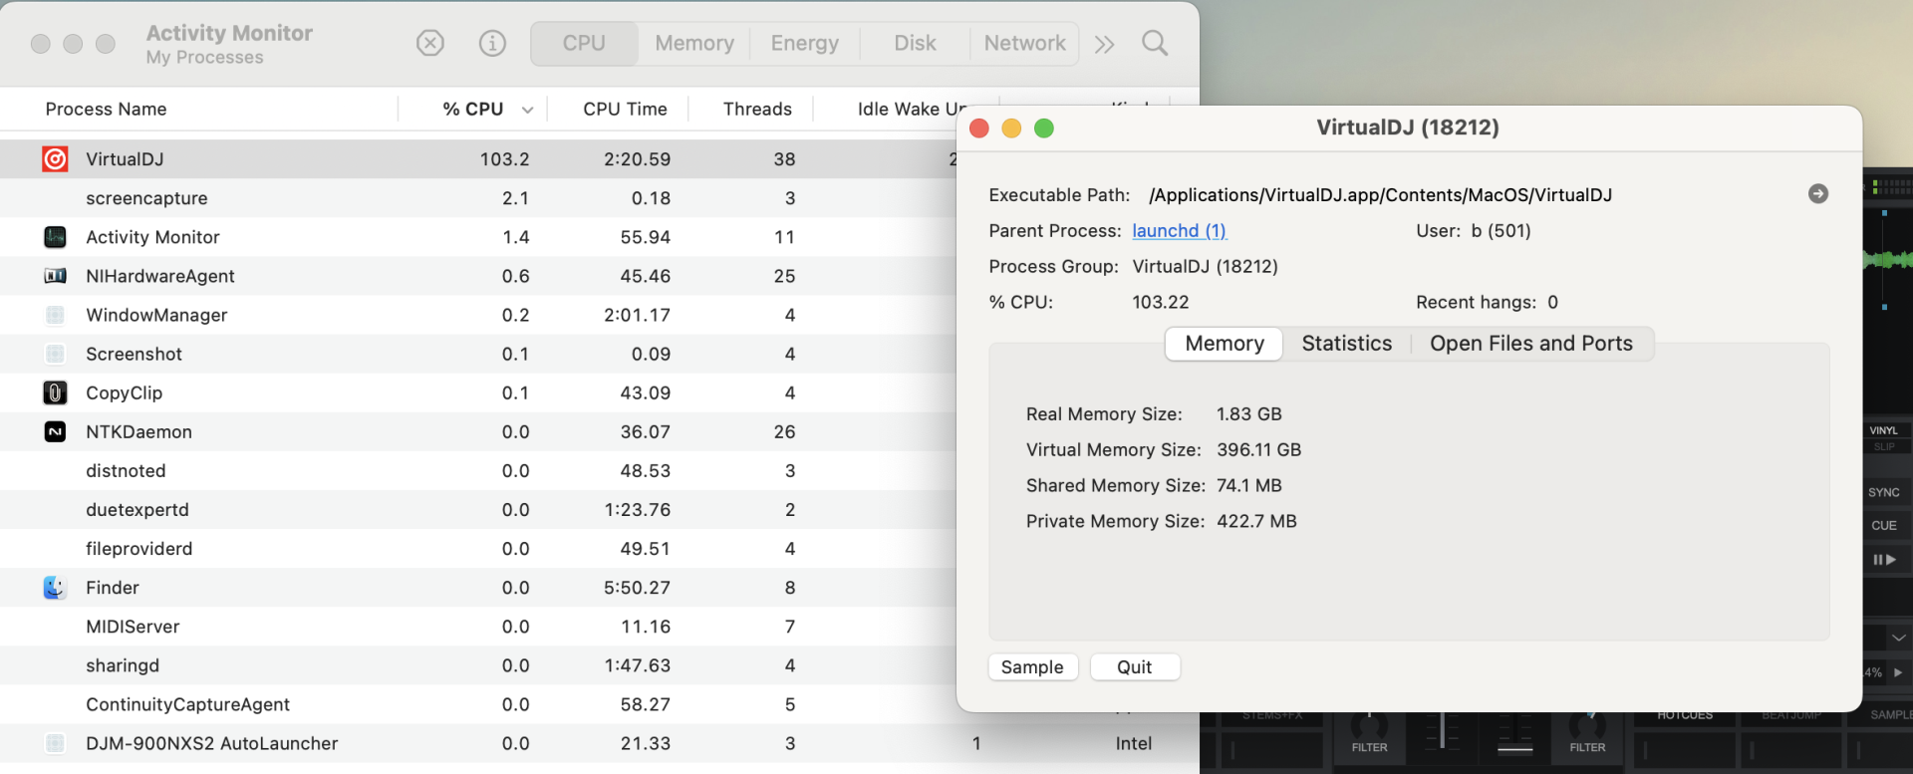Toggle the % CPU sort order arrow
This screenshot has height=774, width=1913.
click(x=527, y=110)
